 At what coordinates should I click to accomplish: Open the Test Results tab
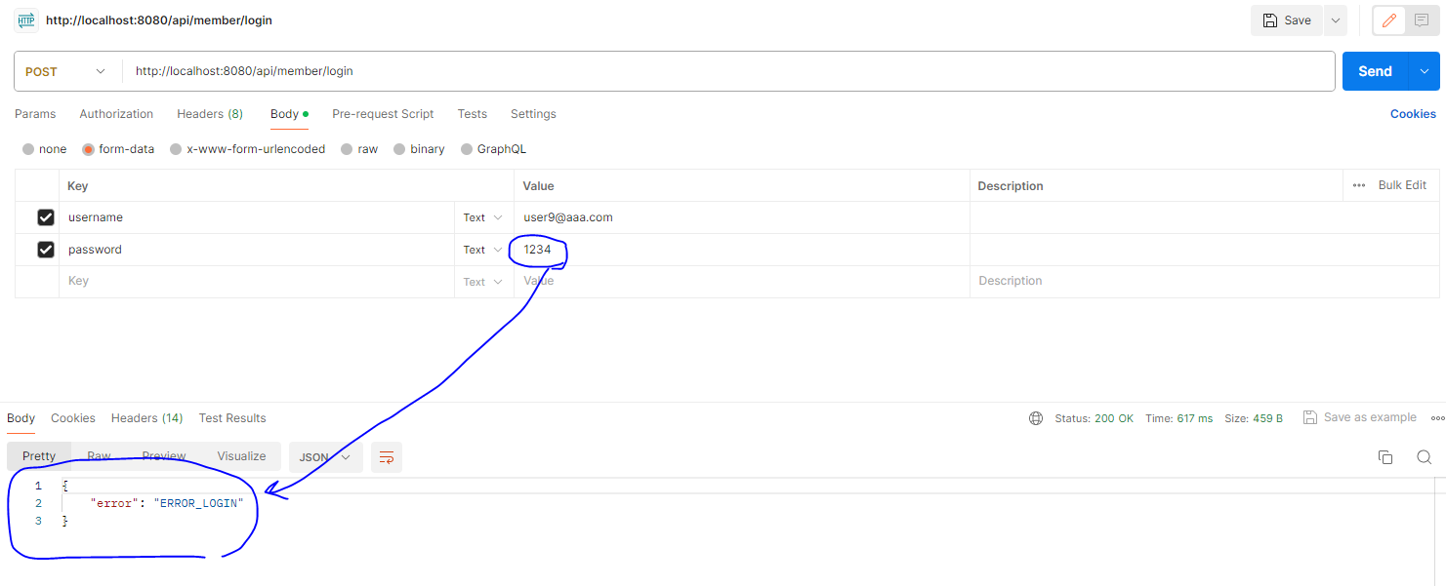[x=232, y=418]
